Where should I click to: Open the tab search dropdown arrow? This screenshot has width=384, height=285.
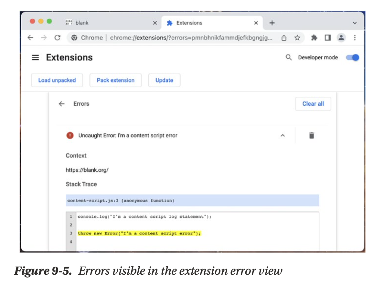(355, 23)
